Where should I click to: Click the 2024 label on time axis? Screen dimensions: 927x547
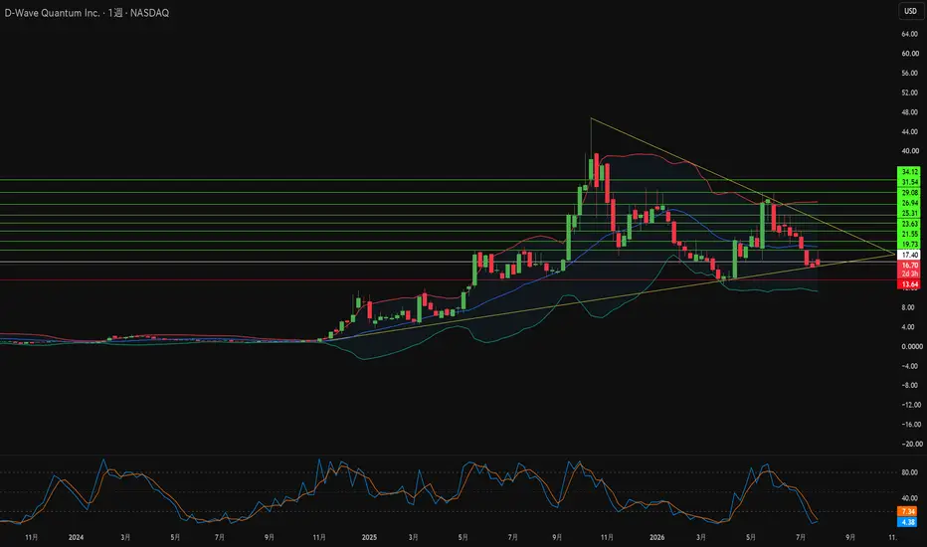tap(76, 537)
